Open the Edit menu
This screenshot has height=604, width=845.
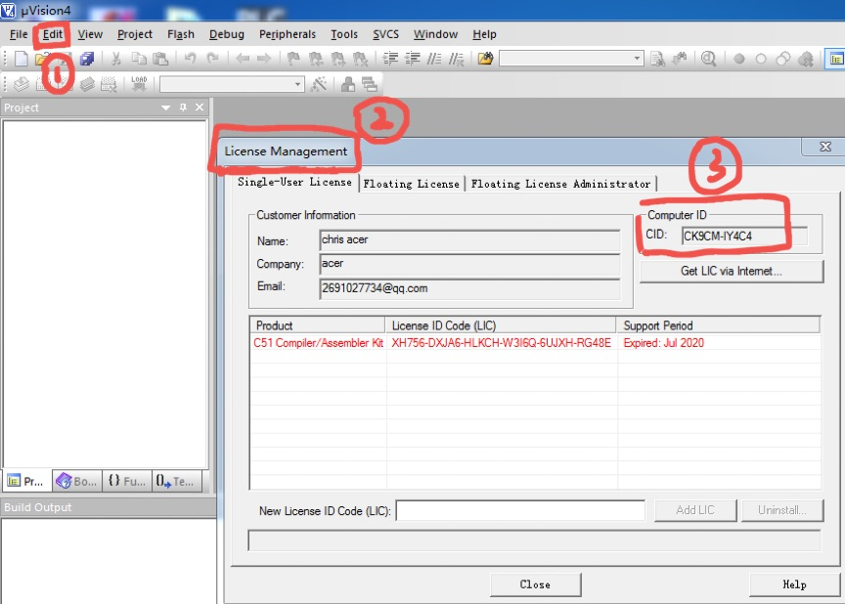click(52, 34)
